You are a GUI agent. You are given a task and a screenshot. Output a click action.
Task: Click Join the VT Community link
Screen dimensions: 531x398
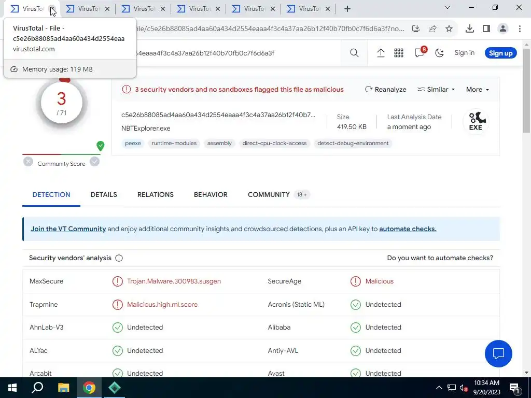pos(68,229)
